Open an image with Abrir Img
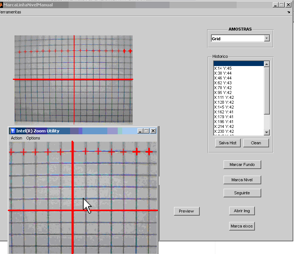Screen dimensions: 294x254 242,211
